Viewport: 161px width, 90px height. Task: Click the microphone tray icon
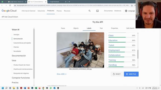140,88
